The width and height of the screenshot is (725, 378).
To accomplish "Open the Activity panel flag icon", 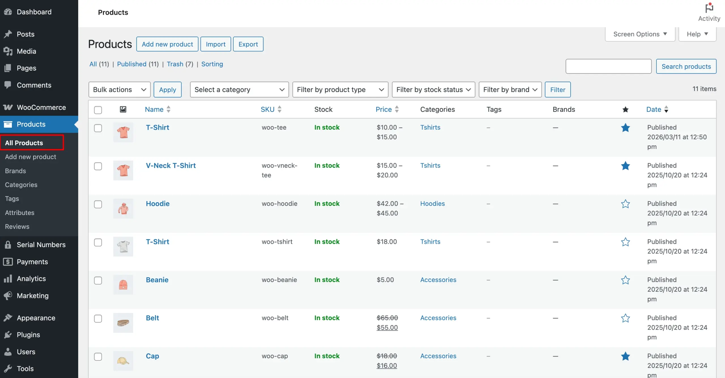I will tap(709, 8).
